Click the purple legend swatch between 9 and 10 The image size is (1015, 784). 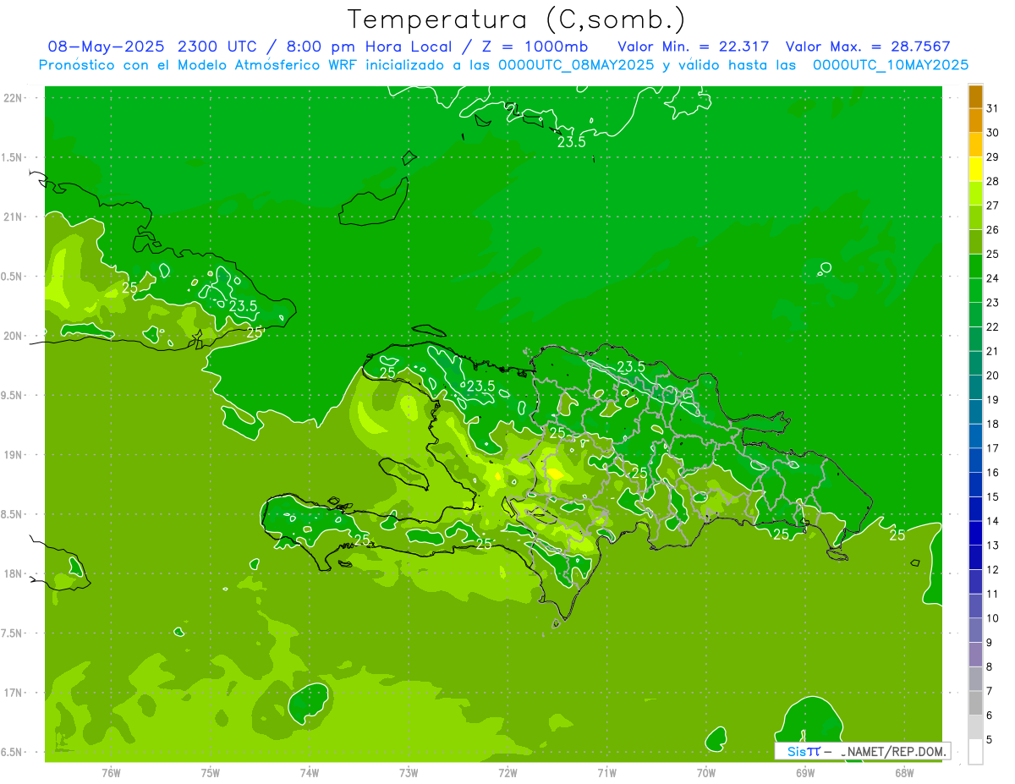pos(975,630)
